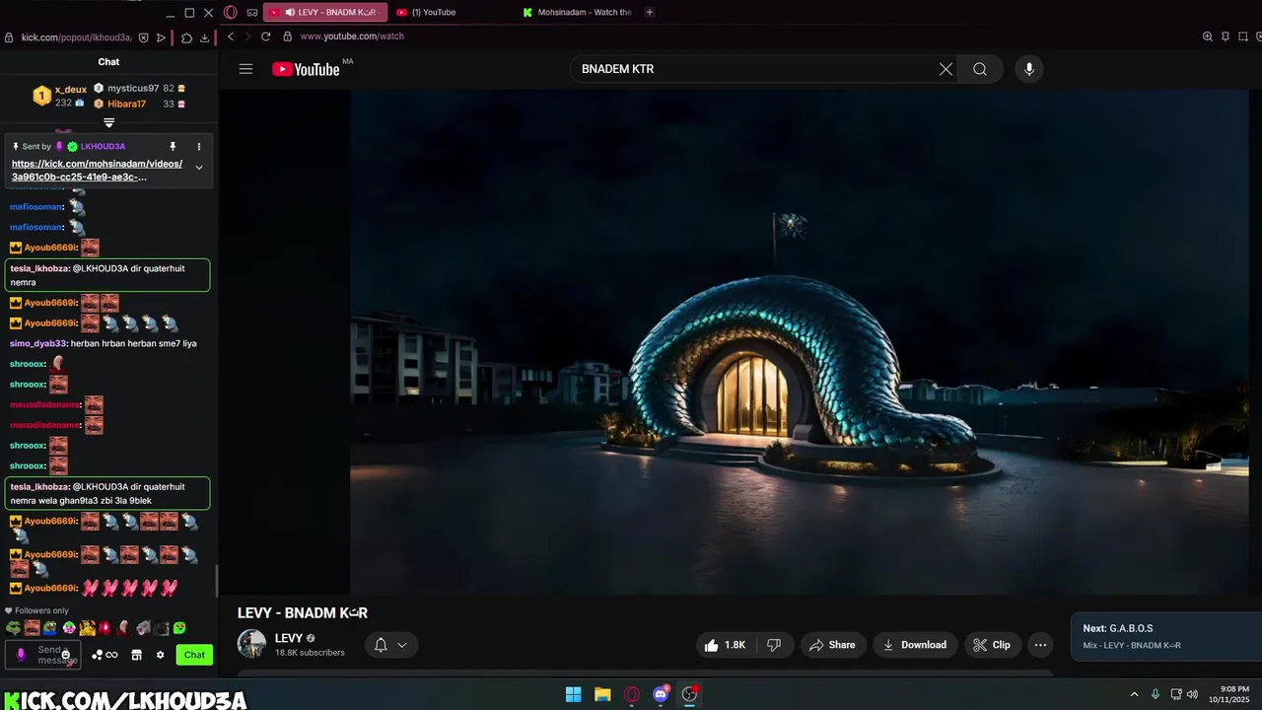
Task: Open File Explorer from taskbar
Action: tap(602, 694)
